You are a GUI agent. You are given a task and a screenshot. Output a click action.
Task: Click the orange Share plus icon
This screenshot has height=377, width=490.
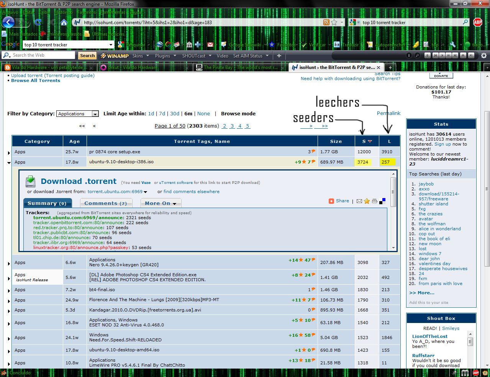point(331,201)
